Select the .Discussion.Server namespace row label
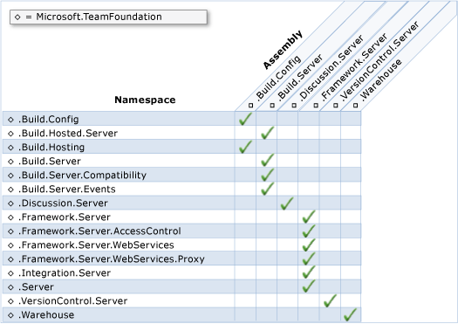Image resolution: width=458 pixels, height=324 pixels. tap(63, 203)
